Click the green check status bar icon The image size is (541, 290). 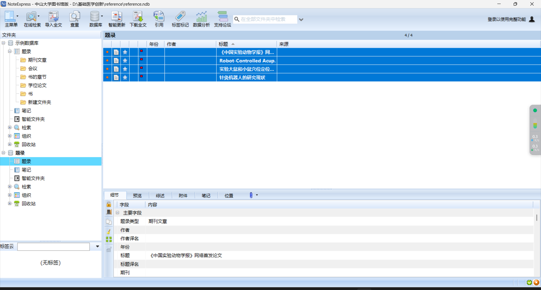coord(529,282)
